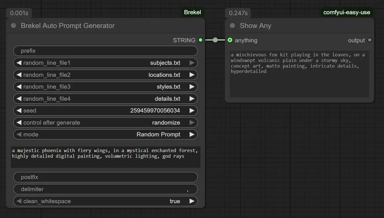Click the output socket on Show Any

click(x=370, y=40)
